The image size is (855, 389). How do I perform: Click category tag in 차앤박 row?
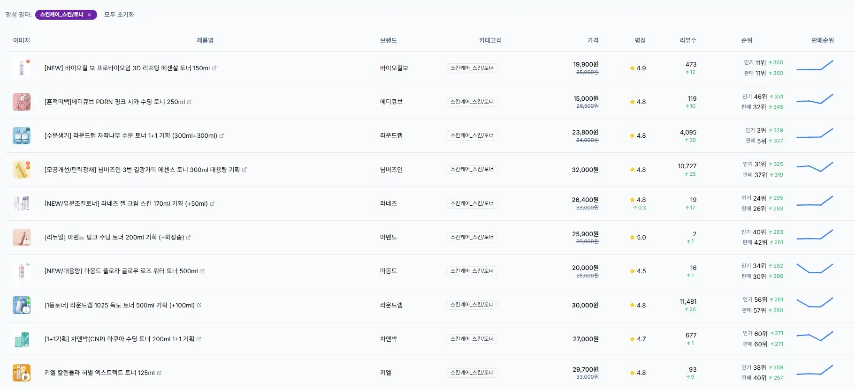coord(472,339)
